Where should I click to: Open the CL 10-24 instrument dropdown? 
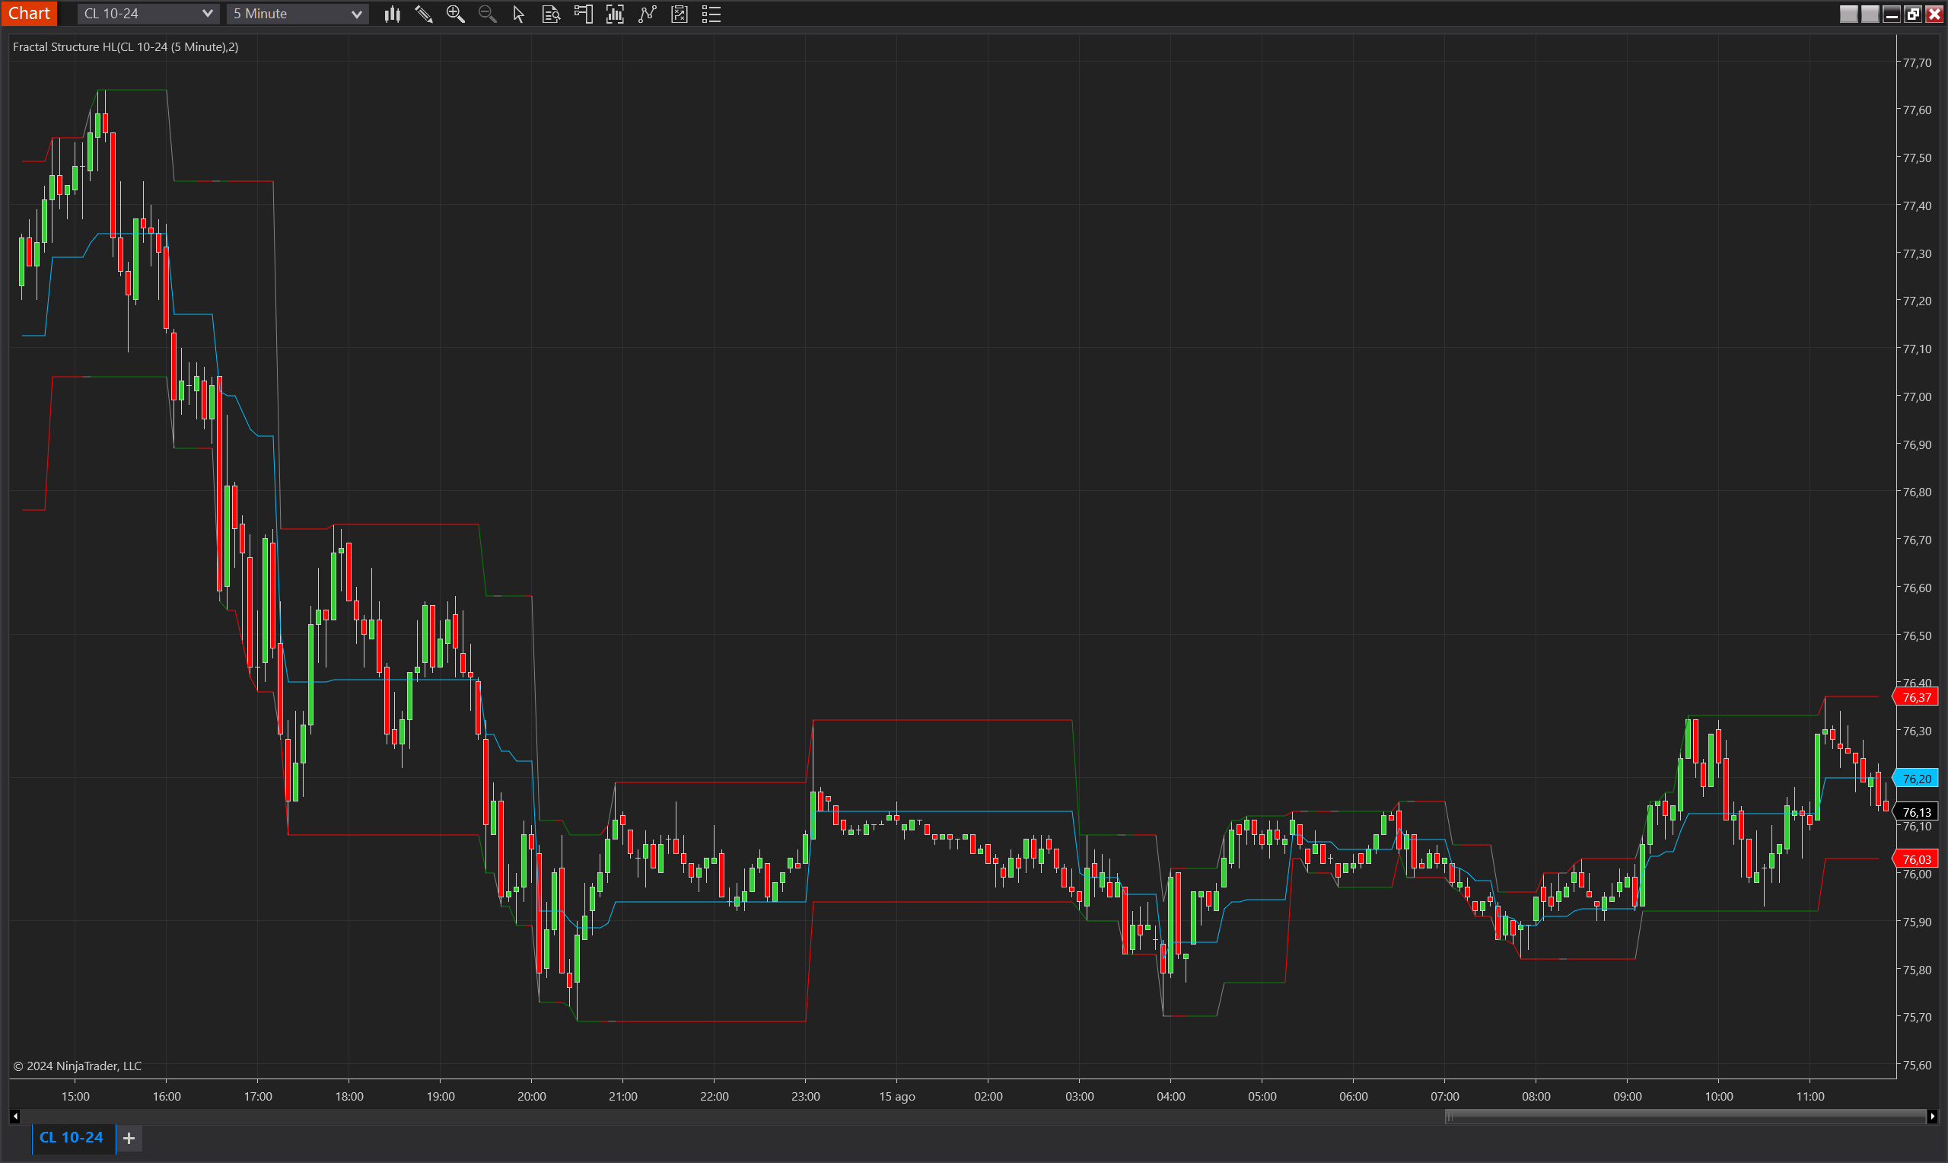pos(148,14)
